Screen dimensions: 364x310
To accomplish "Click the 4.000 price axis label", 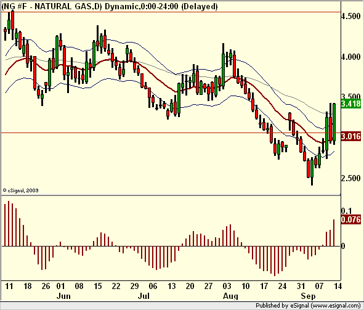I will 351,57.
